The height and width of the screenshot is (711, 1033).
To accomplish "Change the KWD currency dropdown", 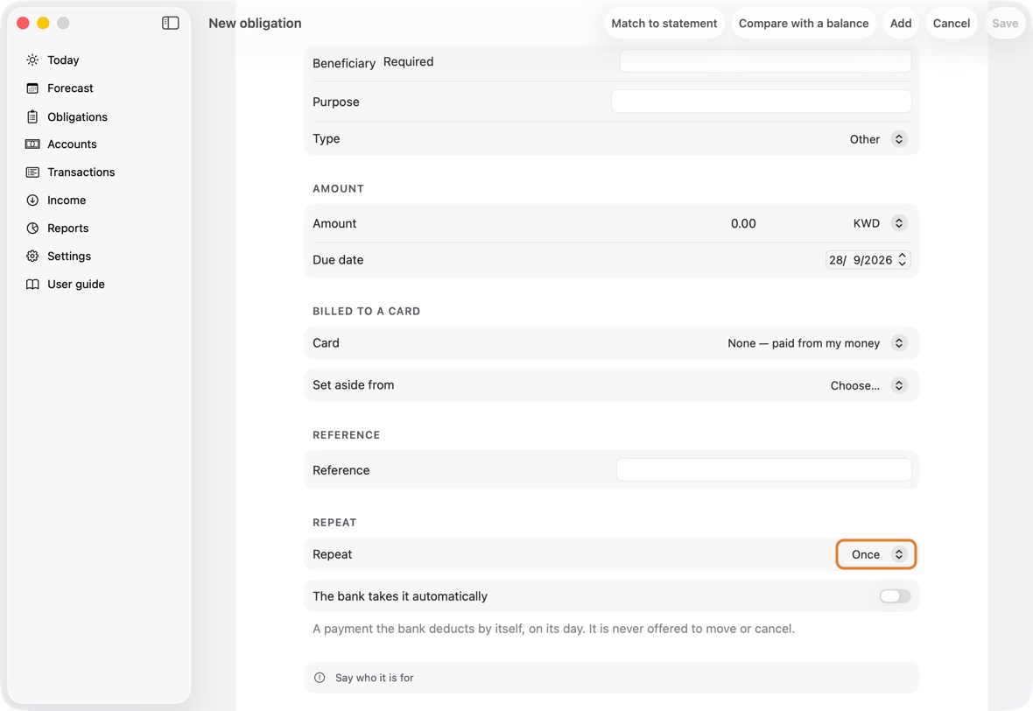I will (x=880, y=223).
